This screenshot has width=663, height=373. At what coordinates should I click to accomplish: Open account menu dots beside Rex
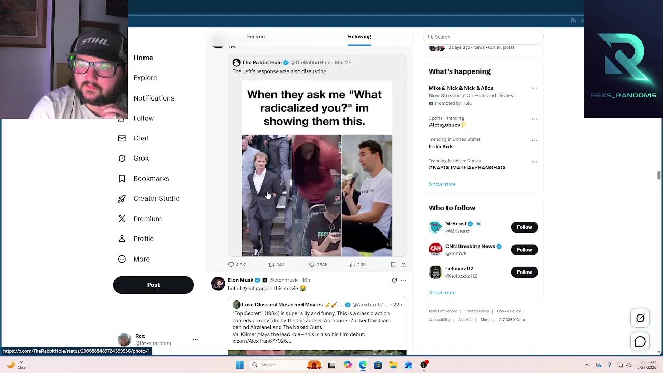195,340
